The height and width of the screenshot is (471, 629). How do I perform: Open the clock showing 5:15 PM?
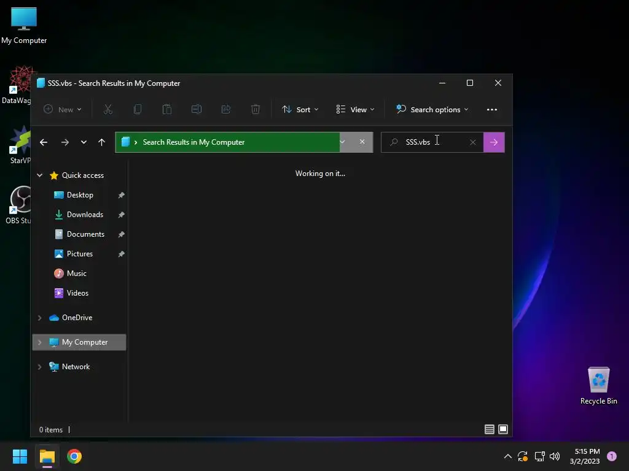(585, 456)
